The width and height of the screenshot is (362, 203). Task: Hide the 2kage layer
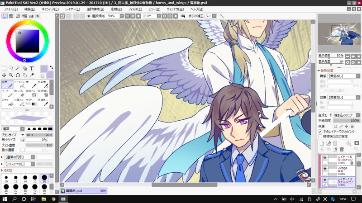coord(325,169)
